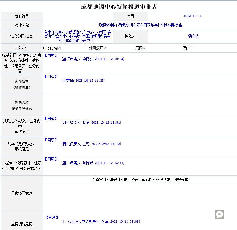Click the empty 拟稿人对修改内容确认 field
The width and height of the screenshot is (237, 230).
(140, 105)
